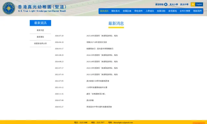The width and height of the screenshot is (207, 124).
Task: Open 有關2027/28年度招生安排 news item
Action: tap(97, 42)
